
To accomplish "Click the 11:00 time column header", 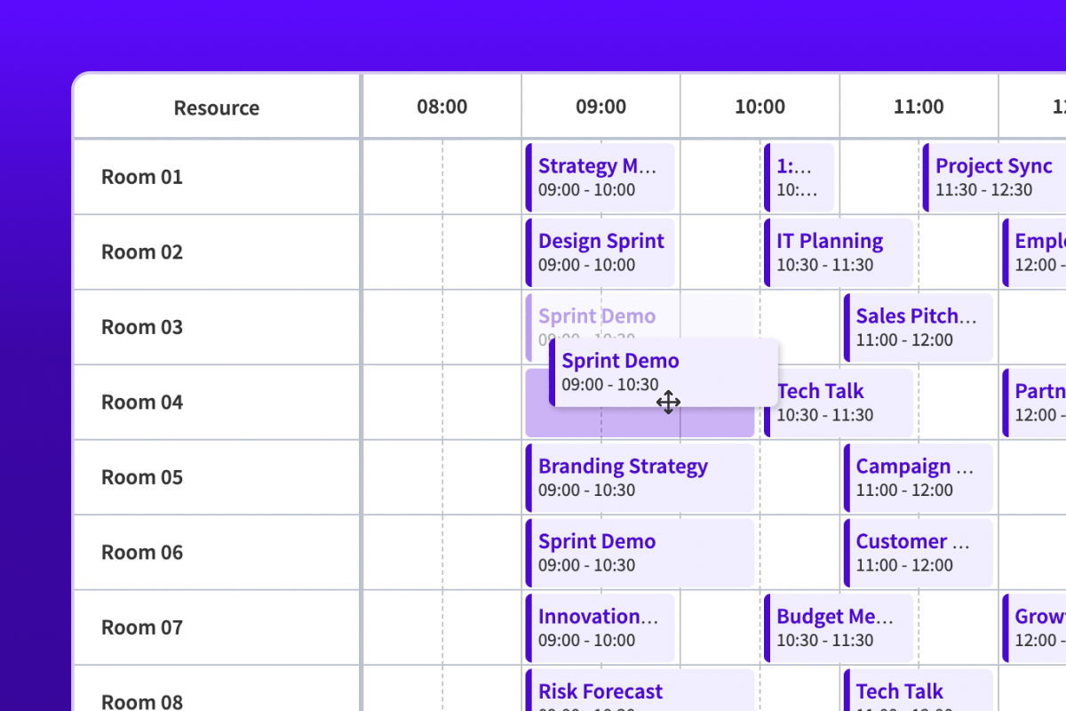I will (x=919, y=108).
